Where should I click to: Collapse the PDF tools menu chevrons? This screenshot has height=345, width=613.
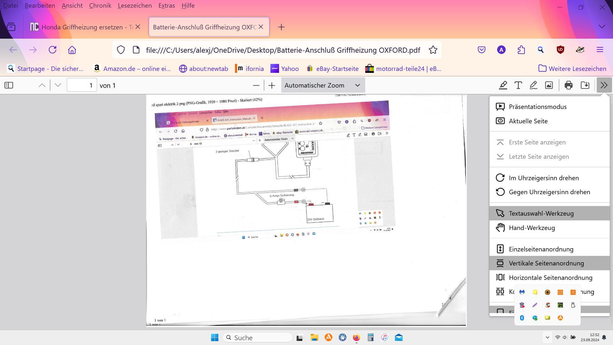point(604,85)
